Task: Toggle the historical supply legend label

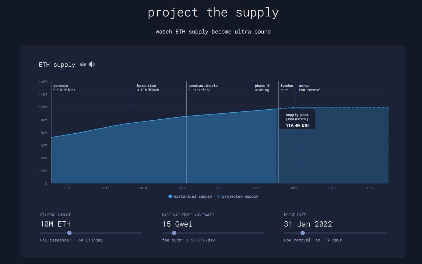Action: pyautogui.click(x=192, y=196)
